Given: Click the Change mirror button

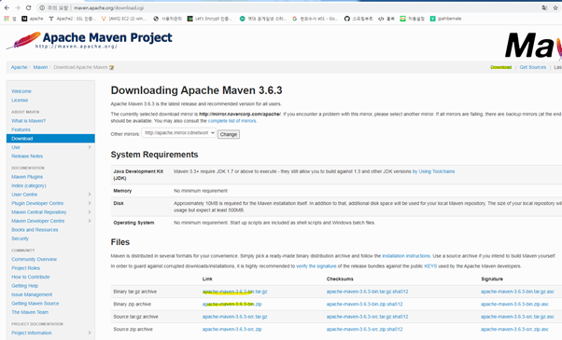Looking at the screenshot, I should pyautogui.click(x=229, y=134).
